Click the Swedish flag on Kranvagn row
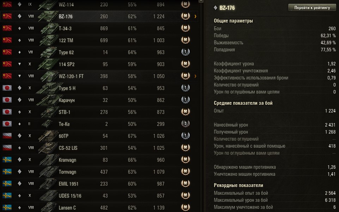 7,160
